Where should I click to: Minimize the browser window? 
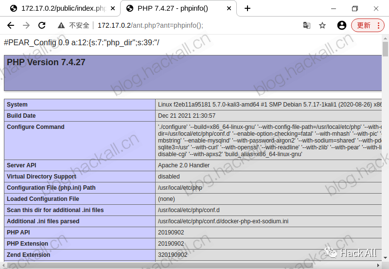[x=334, y=9]
